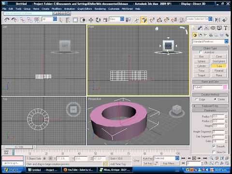
Task: Open the Rendering menu
Action: (100, 9)
